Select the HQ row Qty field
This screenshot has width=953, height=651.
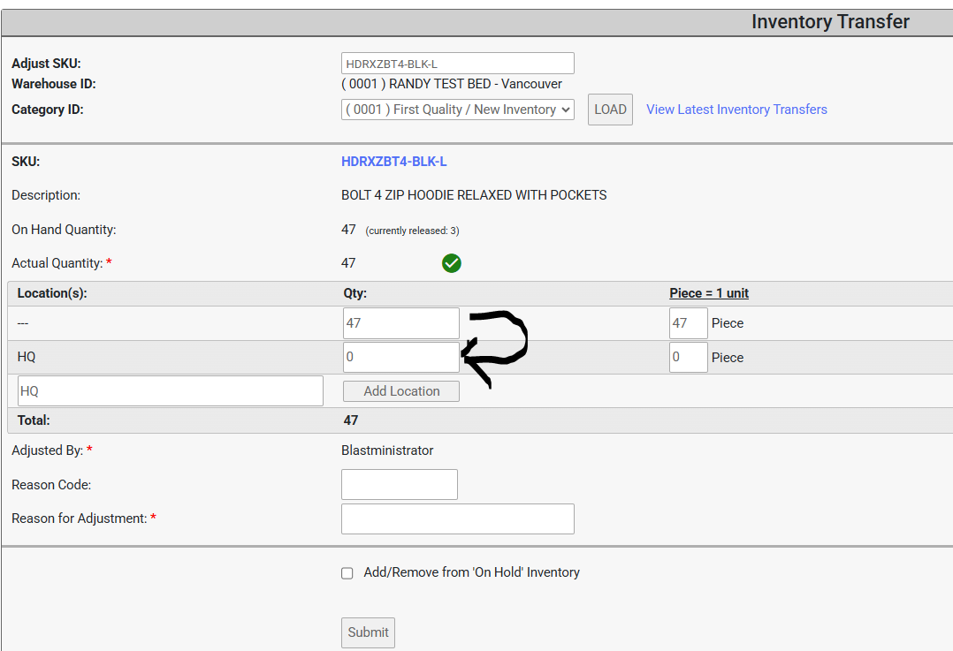[x=400, y=358]
